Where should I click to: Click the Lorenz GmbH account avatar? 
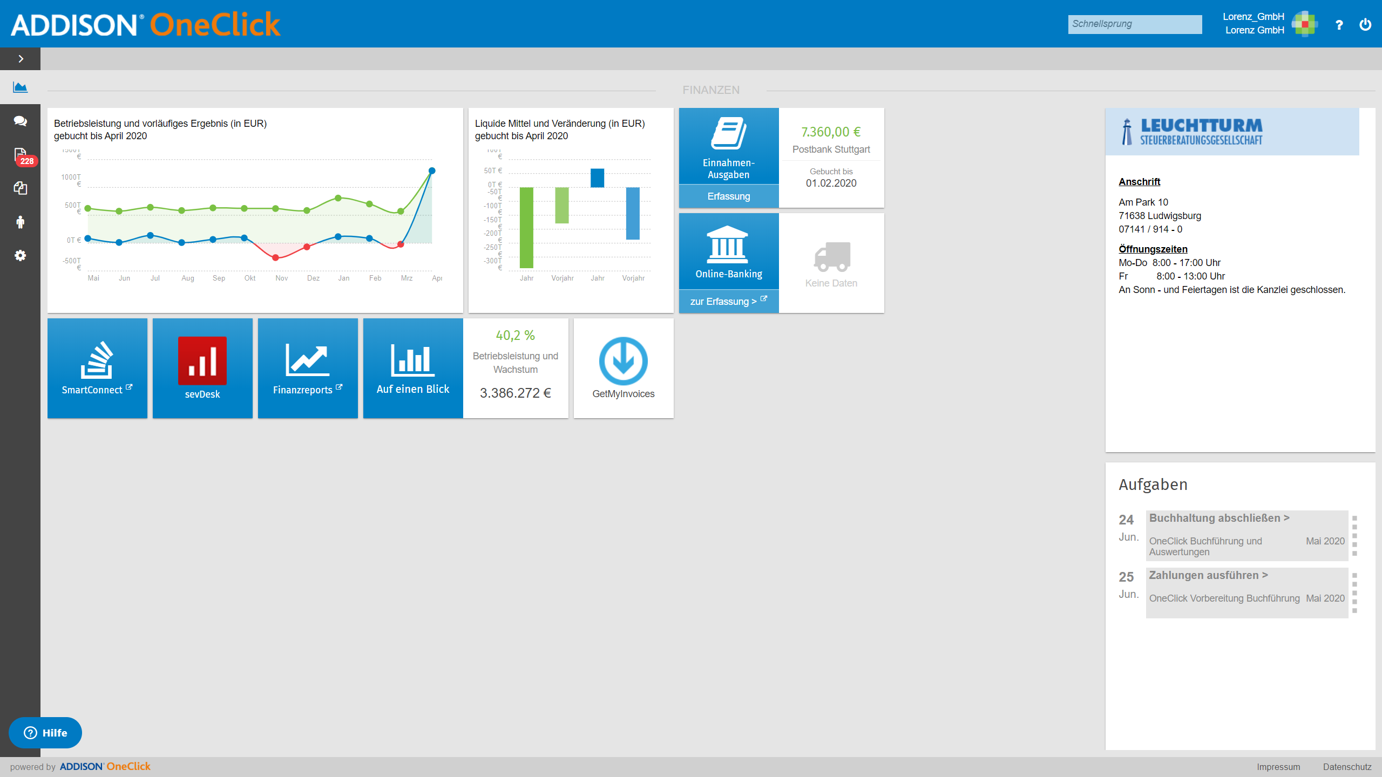[1305, 24]
